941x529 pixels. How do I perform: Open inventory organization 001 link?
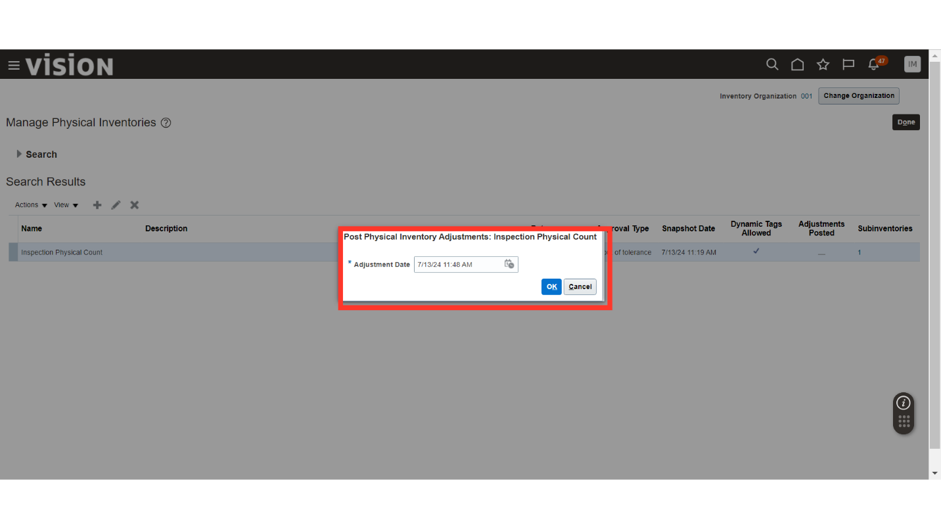tap(806, 96)
